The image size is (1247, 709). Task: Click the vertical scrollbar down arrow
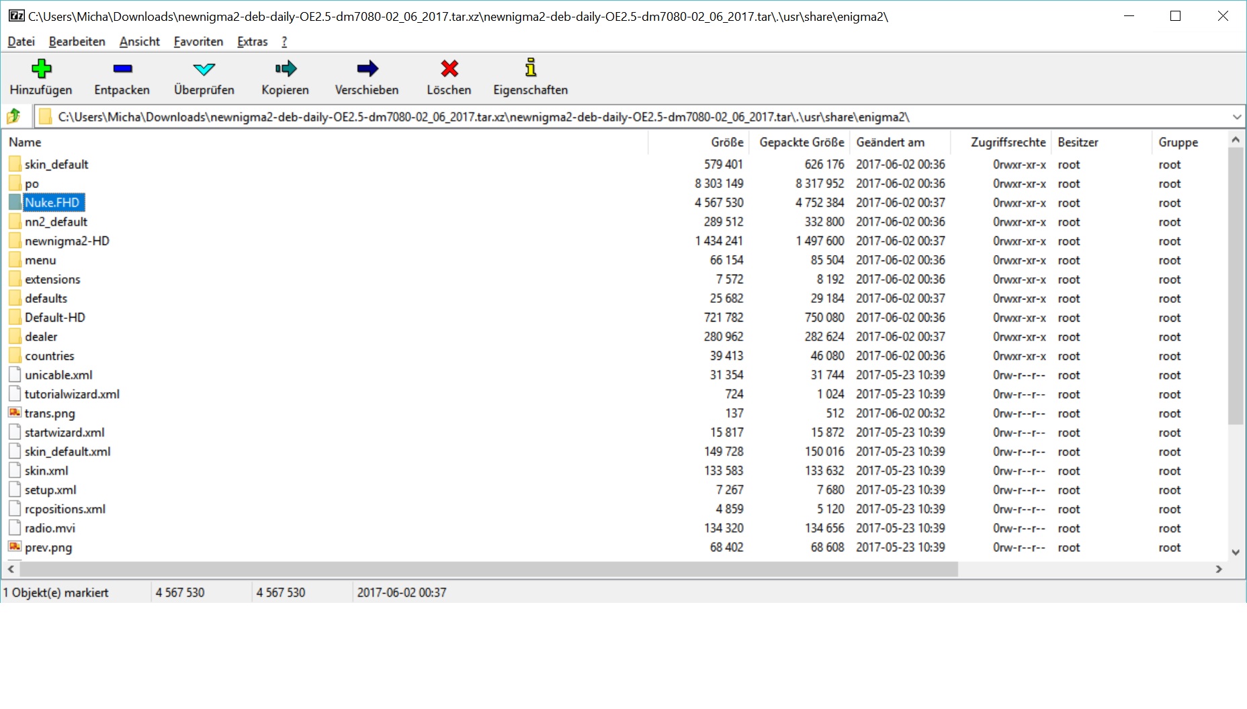tap(1235, 552)
